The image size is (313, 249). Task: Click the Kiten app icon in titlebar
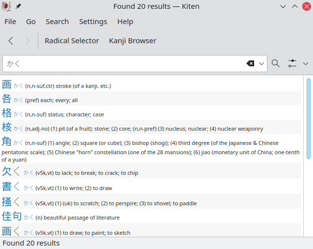(x=7, y=6)
